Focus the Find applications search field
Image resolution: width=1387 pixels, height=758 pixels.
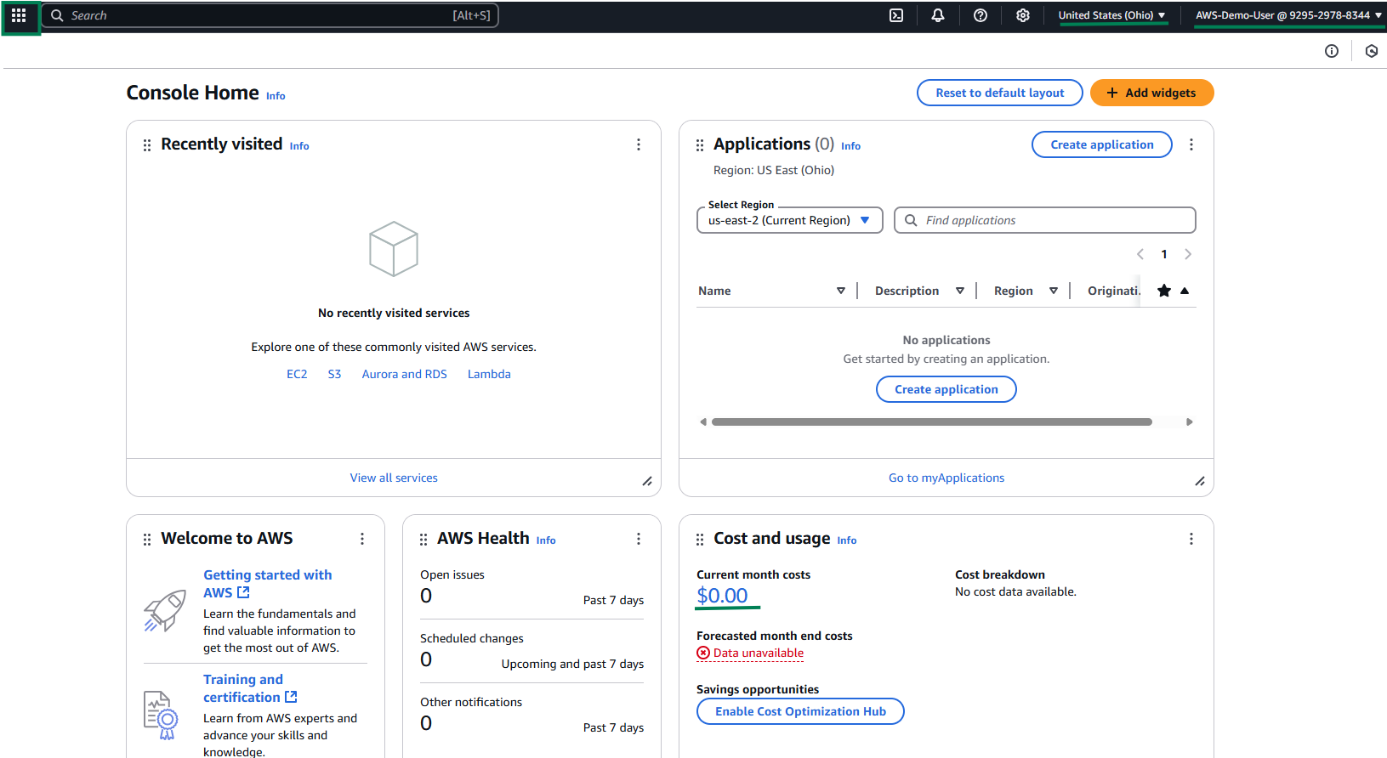coord(1045,220)
